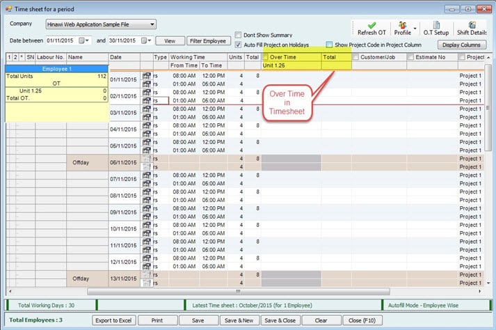
Task: Click the shift icon on the first 12/11/2015 row
Action: tap(147, 258)
